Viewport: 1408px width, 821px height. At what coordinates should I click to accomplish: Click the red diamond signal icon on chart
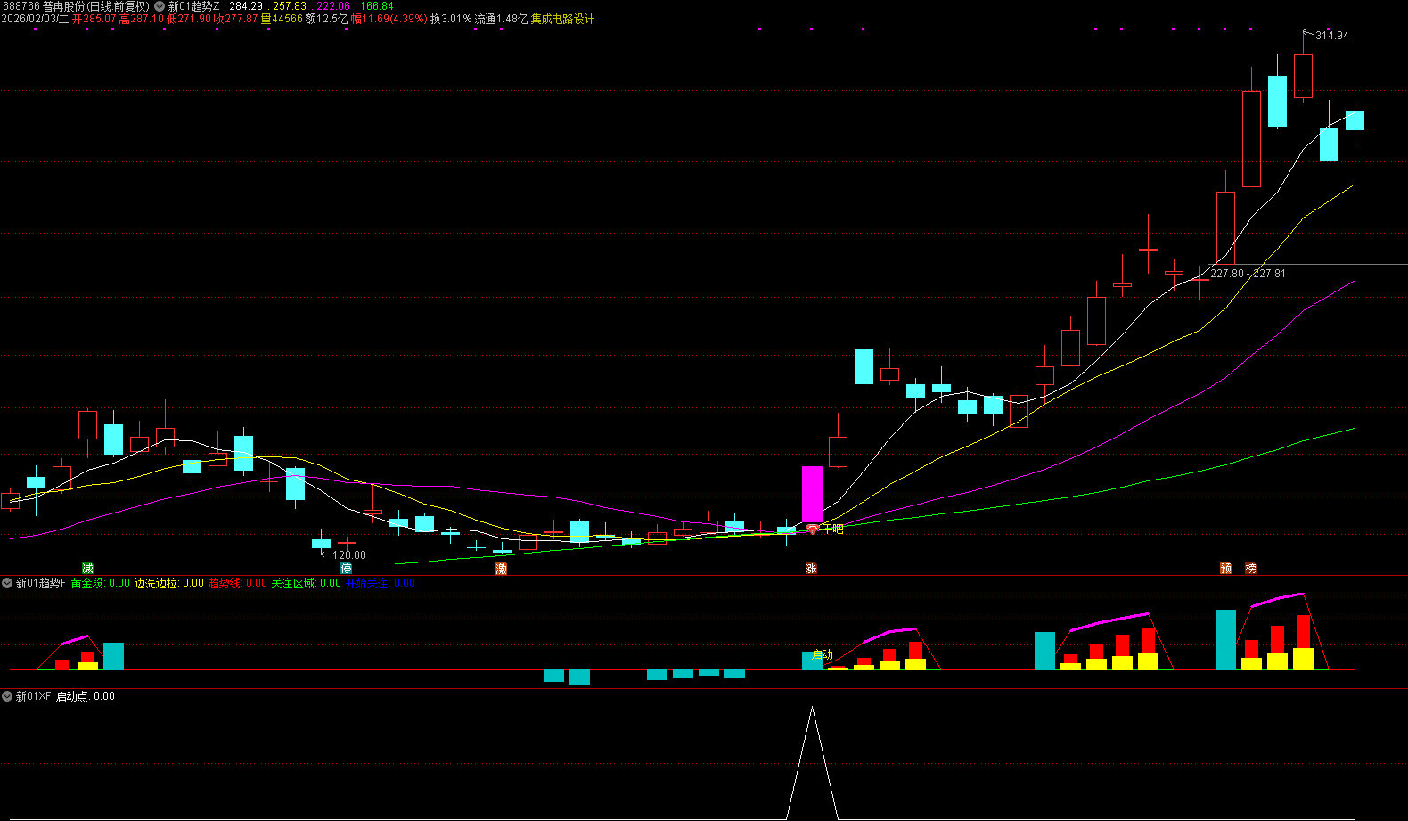812,530
